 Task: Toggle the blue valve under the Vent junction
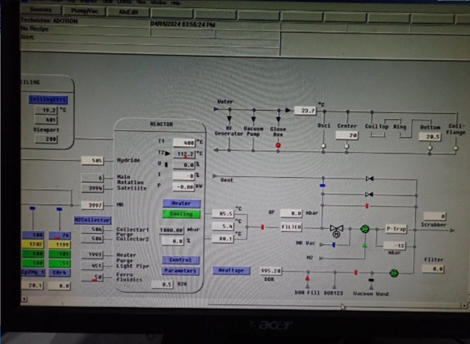(x=323, y=185)
